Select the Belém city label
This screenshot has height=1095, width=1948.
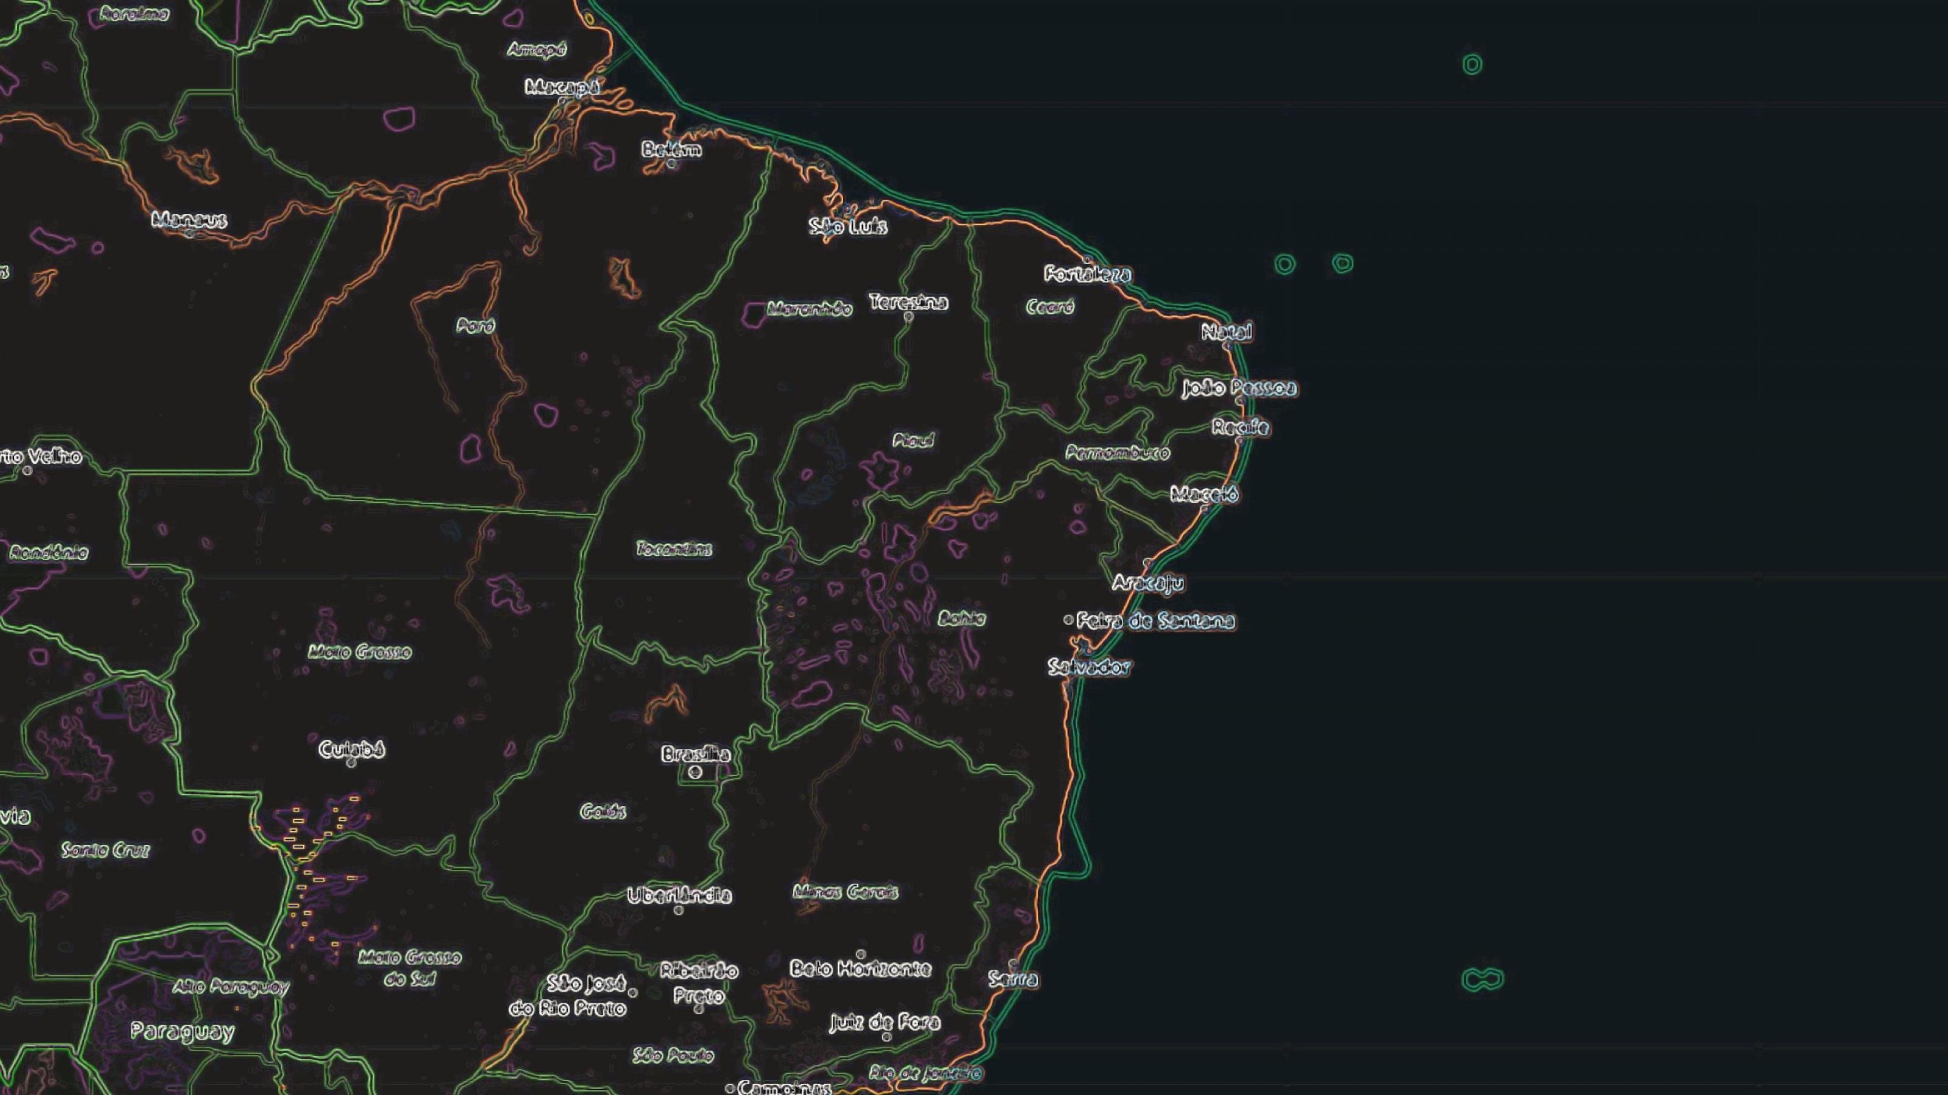671,149
